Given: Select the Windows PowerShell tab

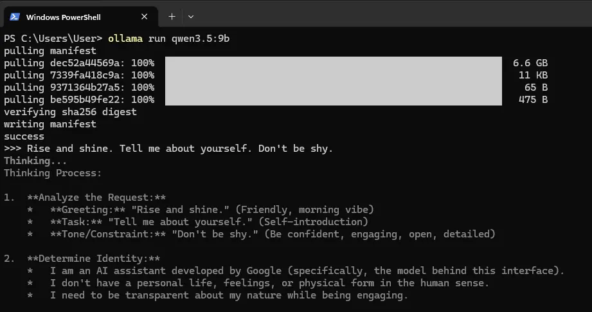Looking at the screenshot, I should 71,17.
